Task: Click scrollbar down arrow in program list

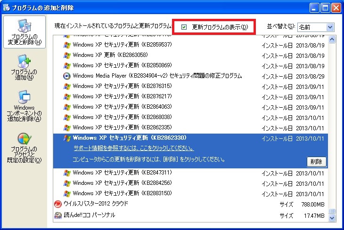Action: (332, 218)
